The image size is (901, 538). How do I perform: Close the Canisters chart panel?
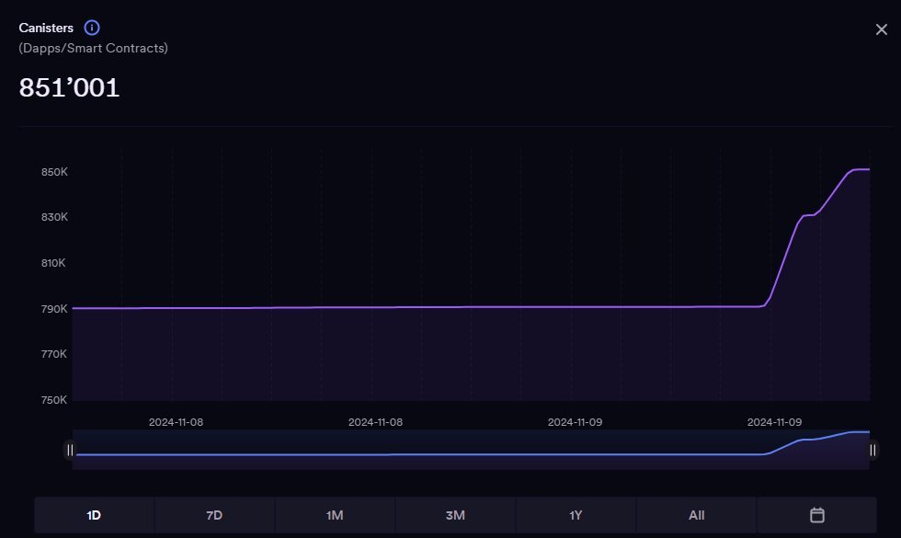point(881,29)
